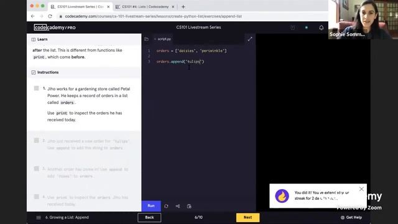Click code line 1 with orders list
Viewport: 398px width, 224px height.
pos(192,51)
